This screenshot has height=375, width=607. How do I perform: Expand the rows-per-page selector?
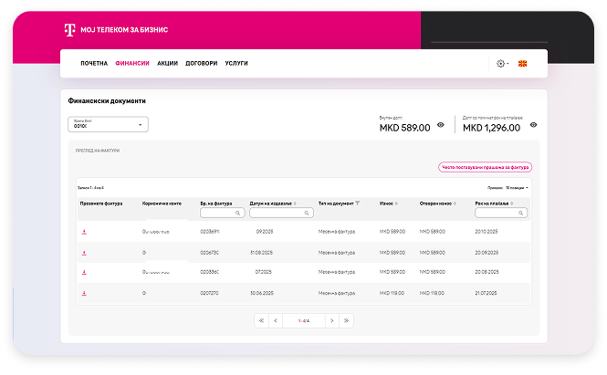tap(516, 187)
